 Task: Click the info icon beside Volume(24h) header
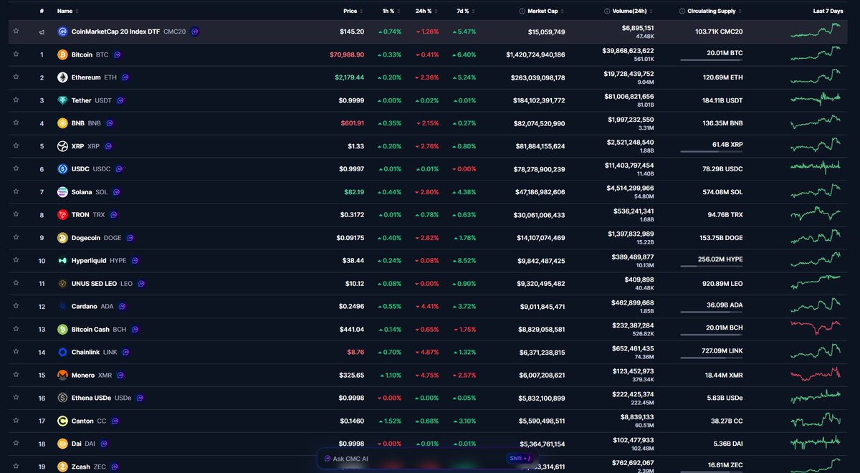(x=607, y=11)
